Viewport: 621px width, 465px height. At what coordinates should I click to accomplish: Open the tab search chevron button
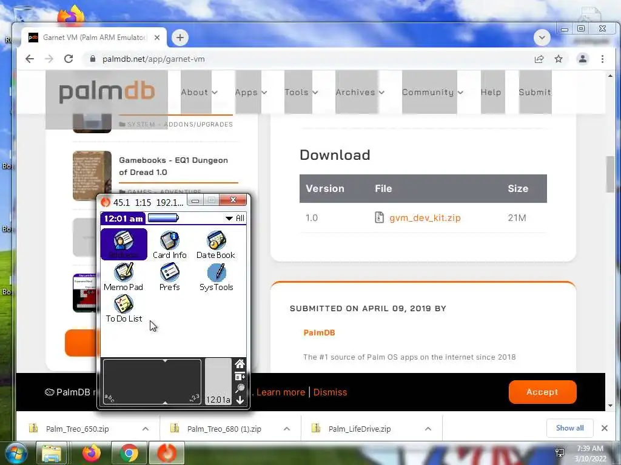pyautogui.click(x=542, y=38)
